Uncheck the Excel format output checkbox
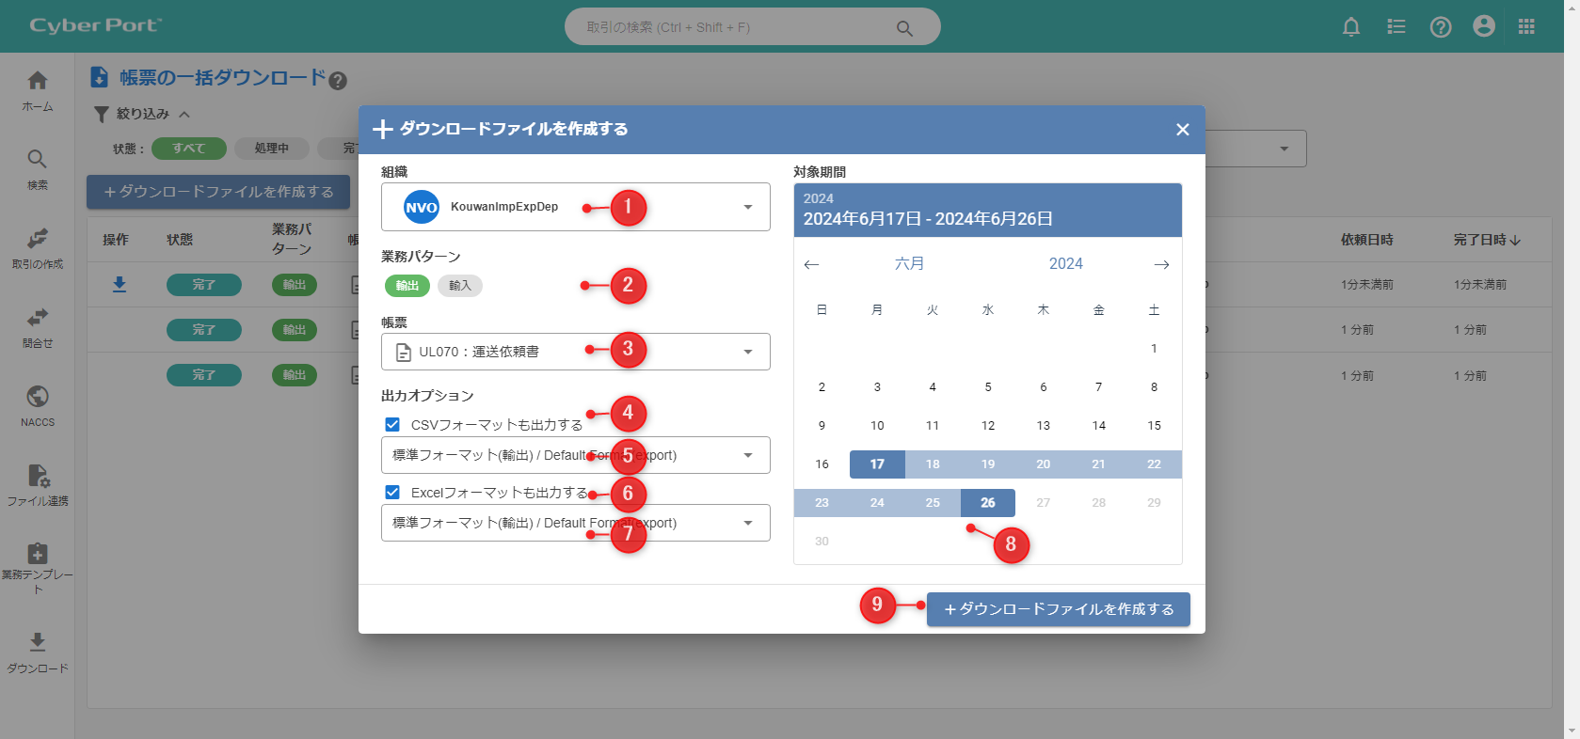The height and width of the screenshot is (739, 1580). tap(392, 493)
